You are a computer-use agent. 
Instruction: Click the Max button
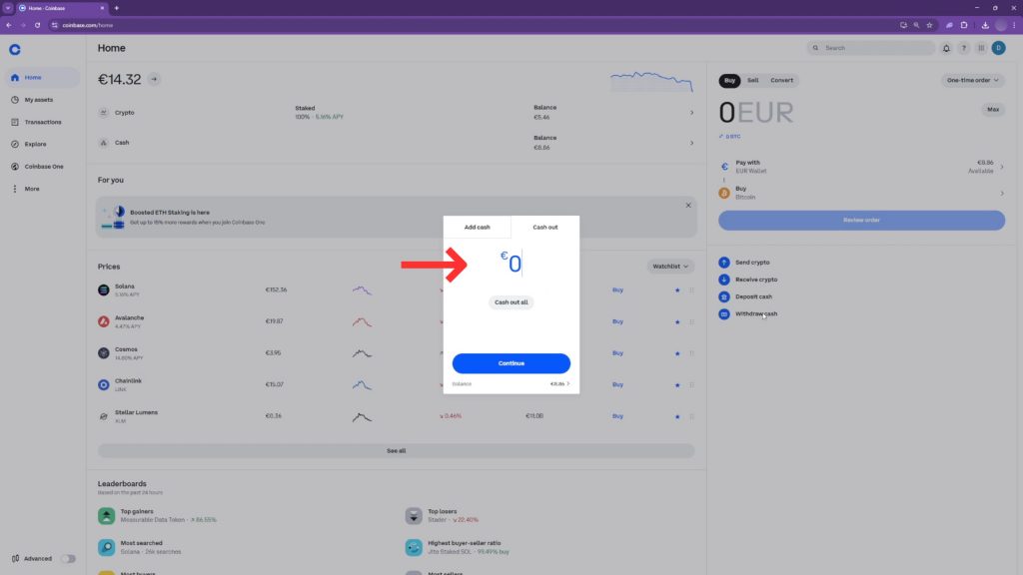[x=993, y=110]
